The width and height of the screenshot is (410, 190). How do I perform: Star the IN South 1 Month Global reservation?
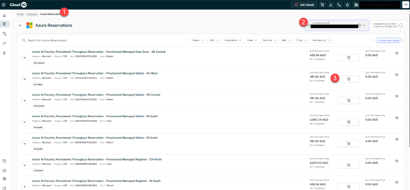click(397, 139)
